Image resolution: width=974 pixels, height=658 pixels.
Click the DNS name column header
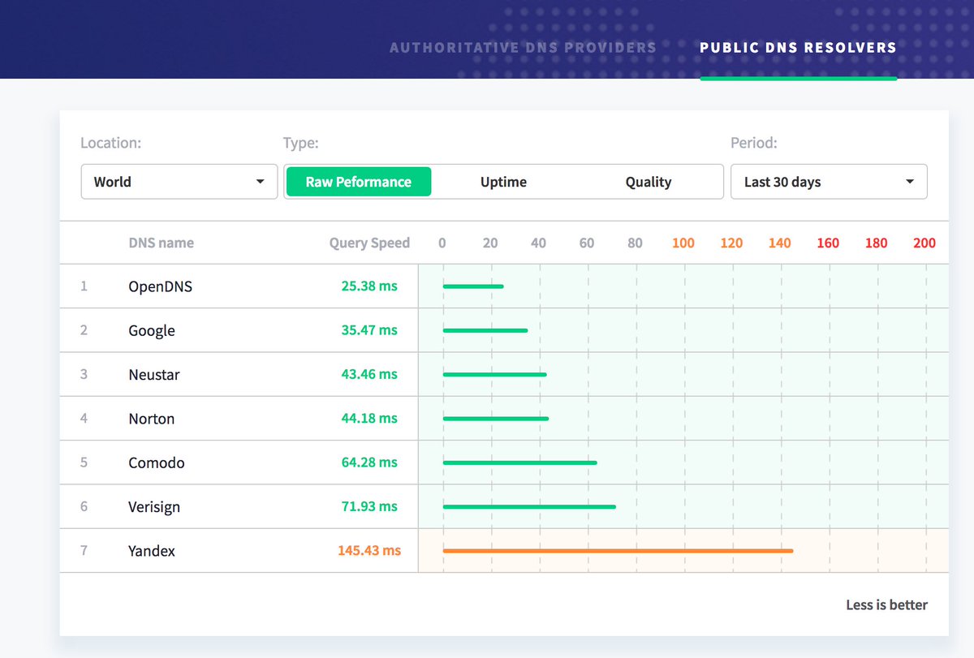click(x=162, y=243)
